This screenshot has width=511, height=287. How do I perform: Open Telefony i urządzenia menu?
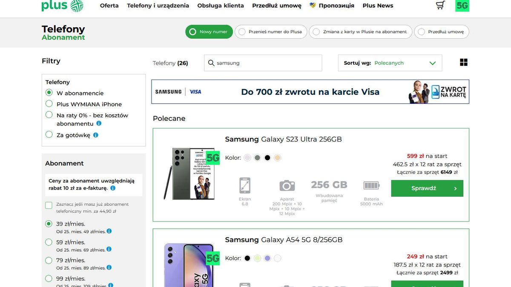158,6
